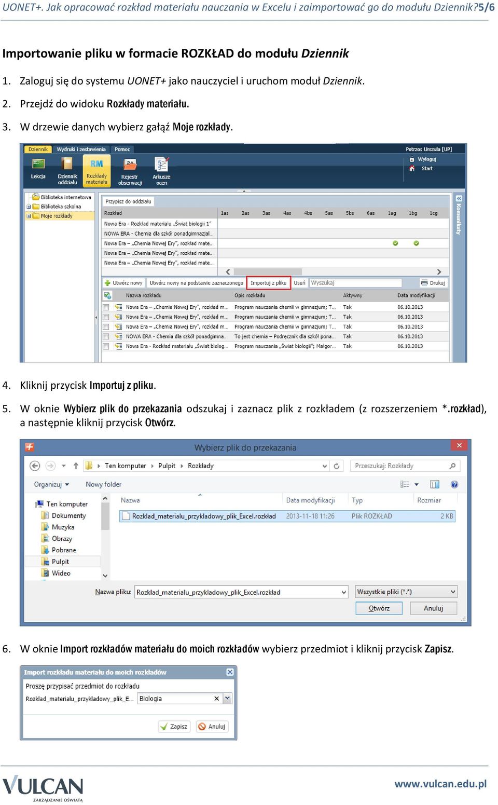The image size is (498, 805).
Task: Tick the checkbox for the Świat biolog row
Action: pos(106,346)
